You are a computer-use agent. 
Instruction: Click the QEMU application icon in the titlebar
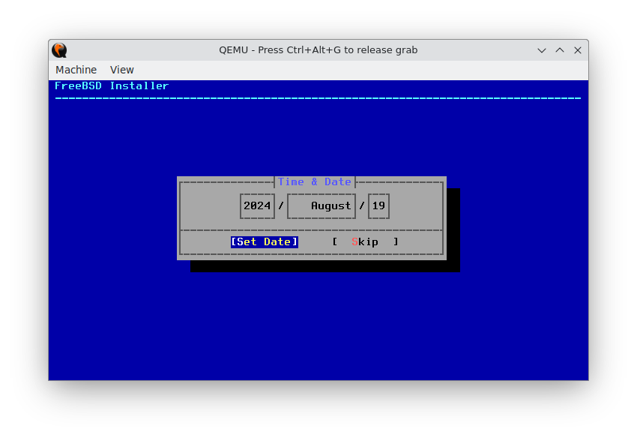(x=58, y=49)
